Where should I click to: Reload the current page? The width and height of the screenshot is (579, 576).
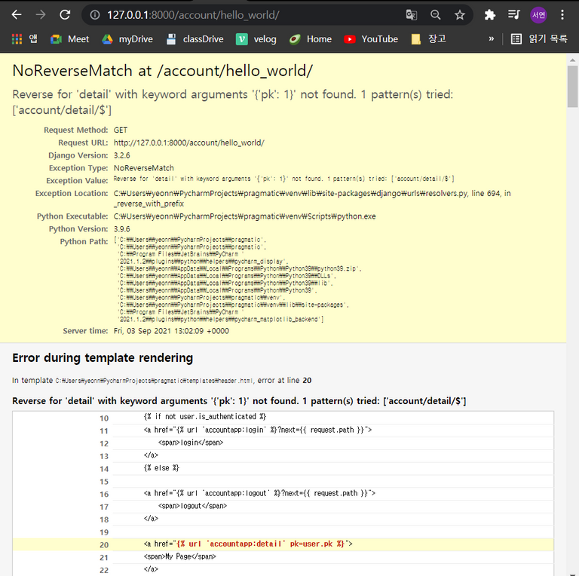pos(65,15)
